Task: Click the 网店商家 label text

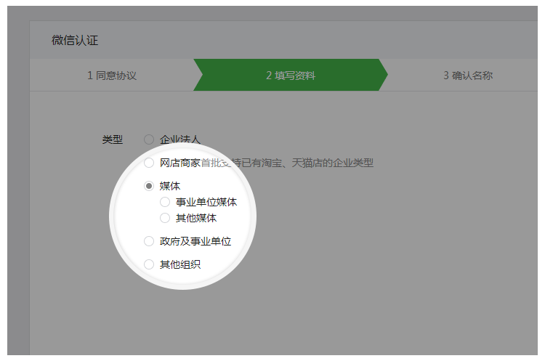Action: click(179, 163)
